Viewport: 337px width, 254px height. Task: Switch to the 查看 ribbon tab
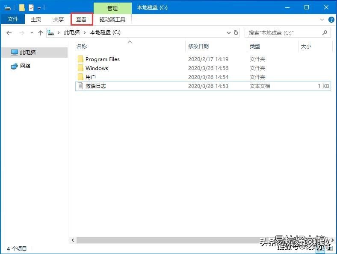81,19
